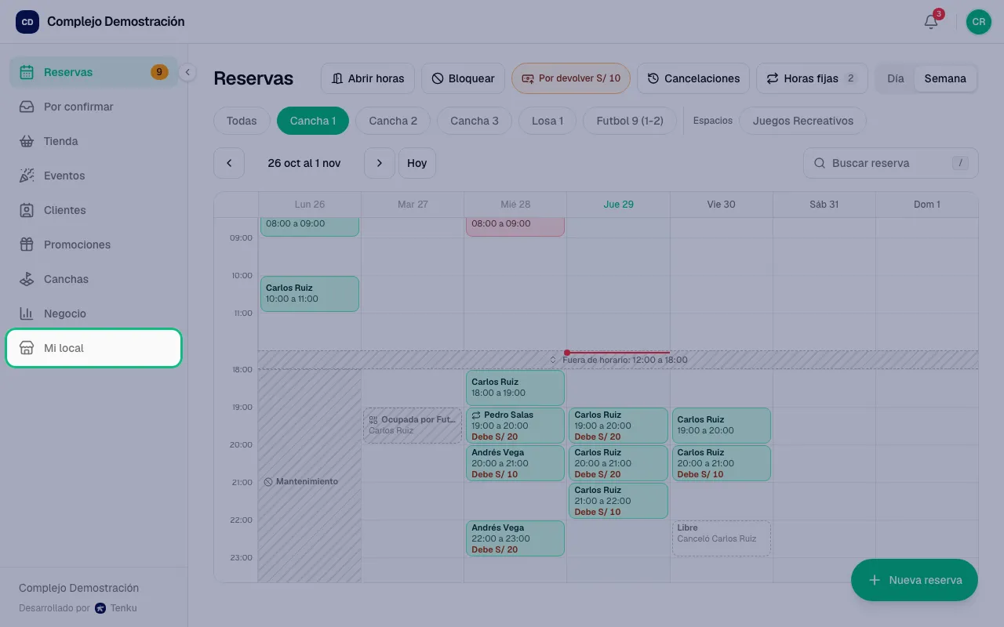1004x627 pixels.
Task: Select the Cancha 1 filter
Action: point(313,121)
